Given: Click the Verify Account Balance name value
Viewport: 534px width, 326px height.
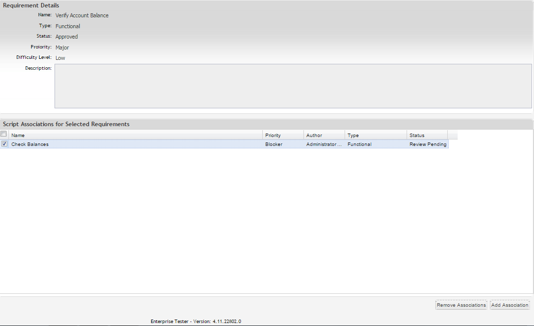Looking at the screenshot, I should click(82, 15).
